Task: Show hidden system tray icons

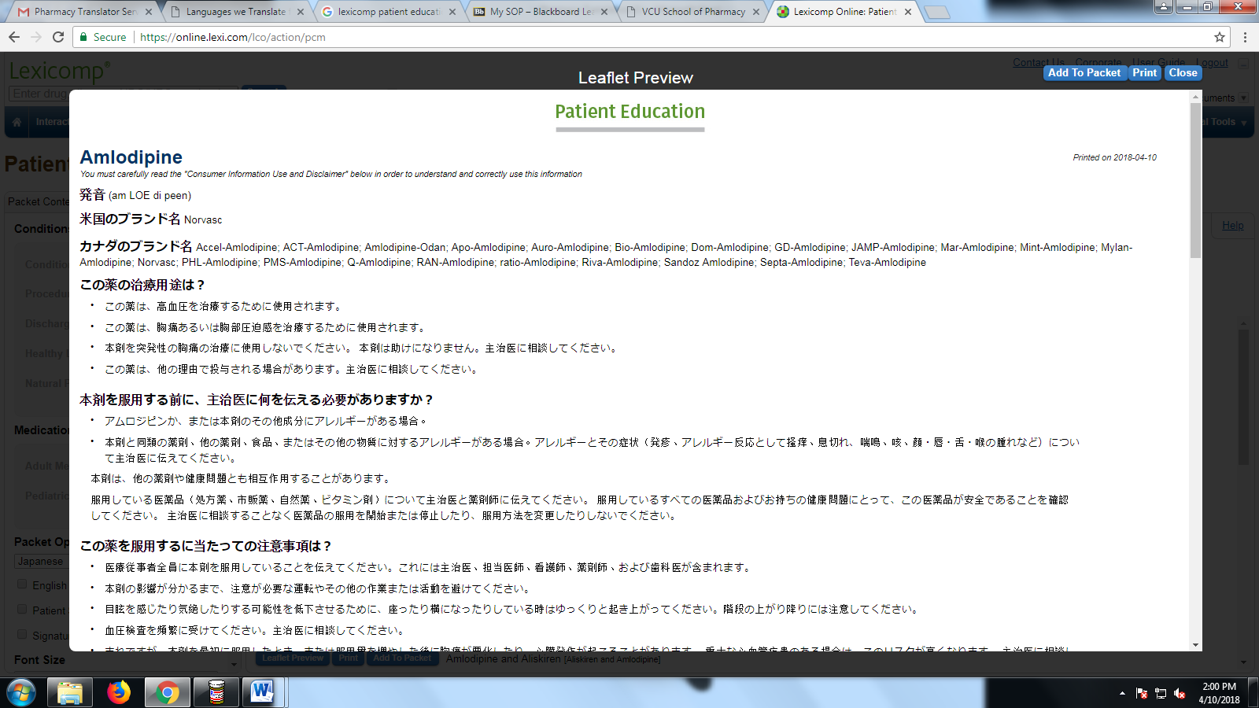Action: [x=1122, y=693]
